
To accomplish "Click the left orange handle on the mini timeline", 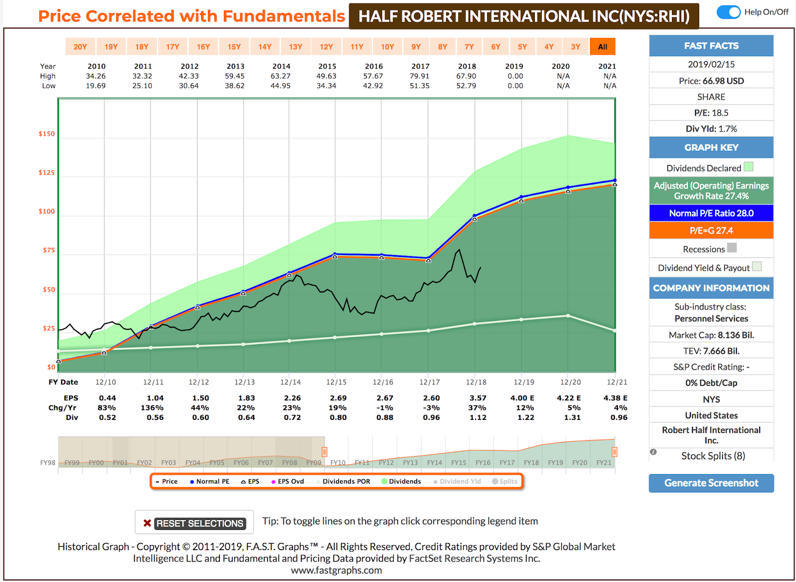I will pos(324,452).
